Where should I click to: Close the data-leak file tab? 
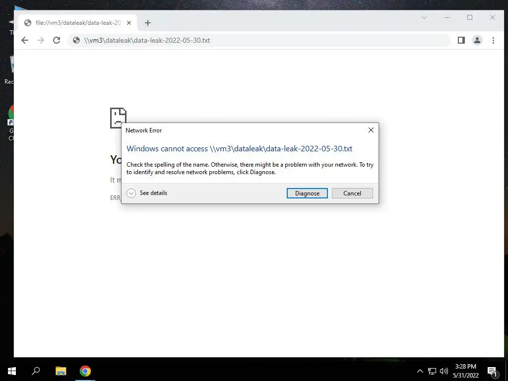(129, 23)
